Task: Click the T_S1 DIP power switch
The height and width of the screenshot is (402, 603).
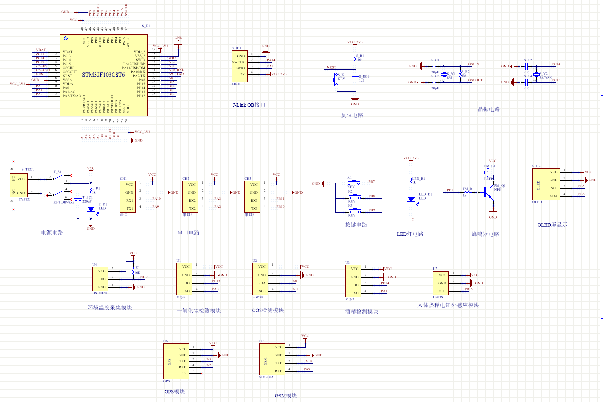Action: click(63, 186)
